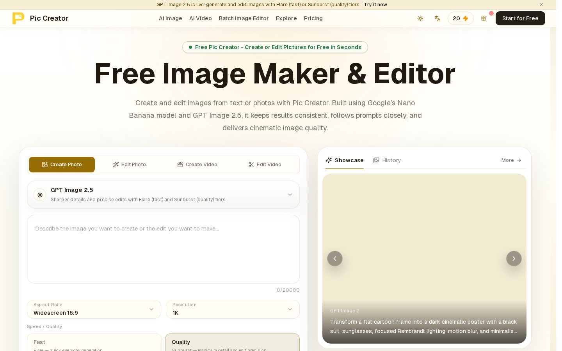Open the Resolution dropdown
The width and height of the screenshot is (562, 351).
[233, 309]
